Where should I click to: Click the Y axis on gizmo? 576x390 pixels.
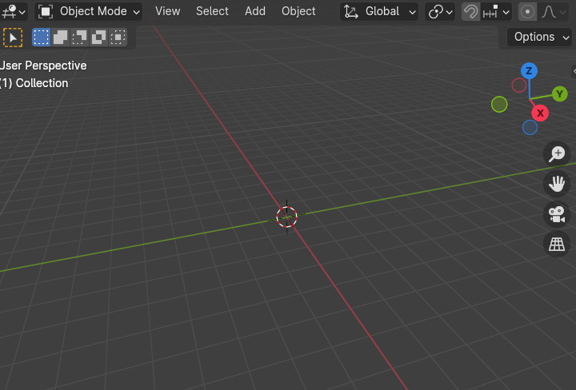point(559,94)
